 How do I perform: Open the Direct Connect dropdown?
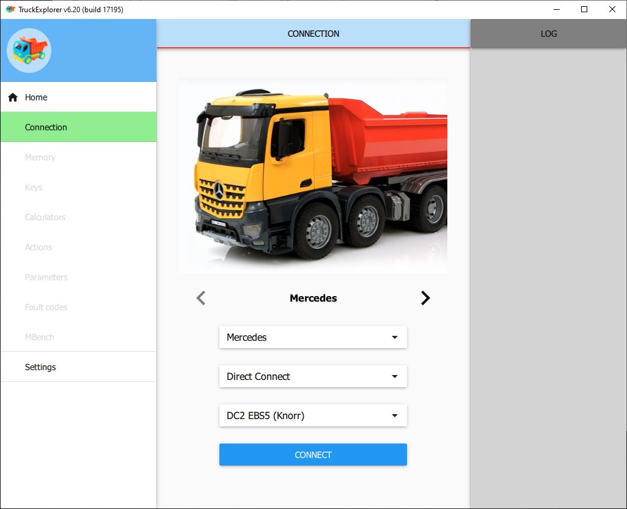pos(313,376)
